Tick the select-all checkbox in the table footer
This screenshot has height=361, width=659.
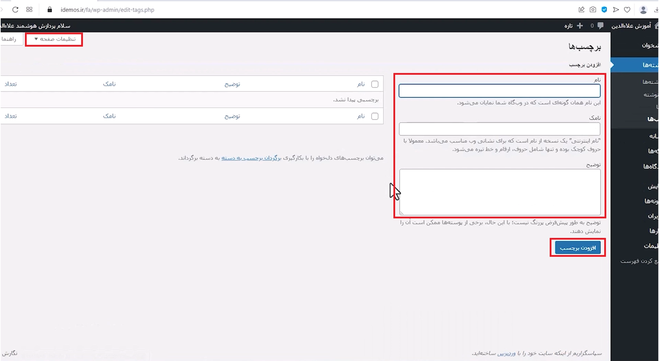[x=375, y=116]
